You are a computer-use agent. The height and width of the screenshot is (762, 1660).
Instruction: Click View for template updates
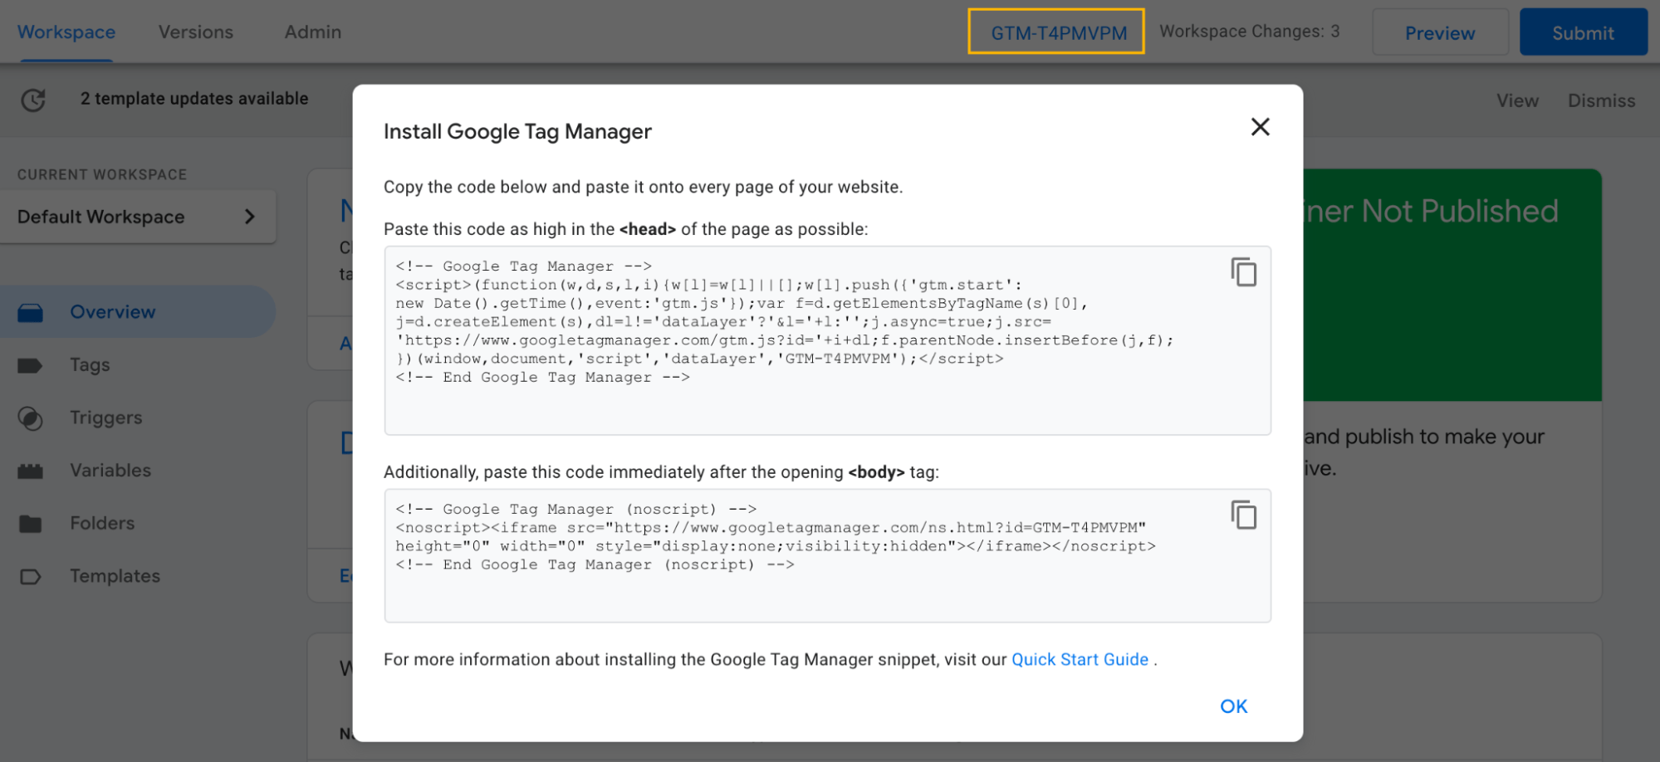tap(1518, 100)
